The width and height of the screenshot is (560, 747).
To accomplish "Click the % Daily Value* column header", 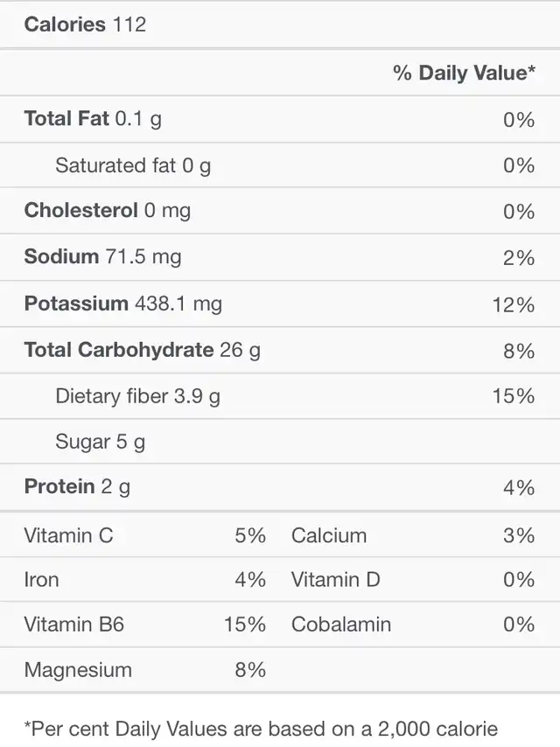I will 464,73.
